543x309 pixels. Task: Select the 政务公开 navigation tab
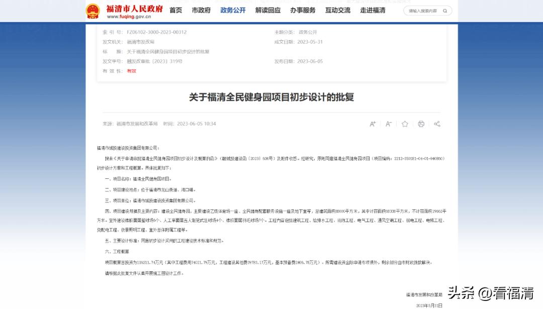click(x=232, y=11)
